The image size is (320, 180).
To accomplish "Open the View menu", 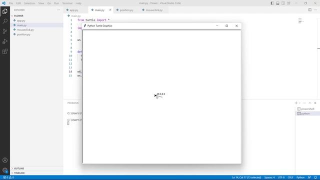I will (x=41, y=3).
